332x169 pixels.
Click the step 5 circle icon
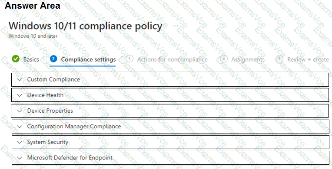tap(279, 59)
